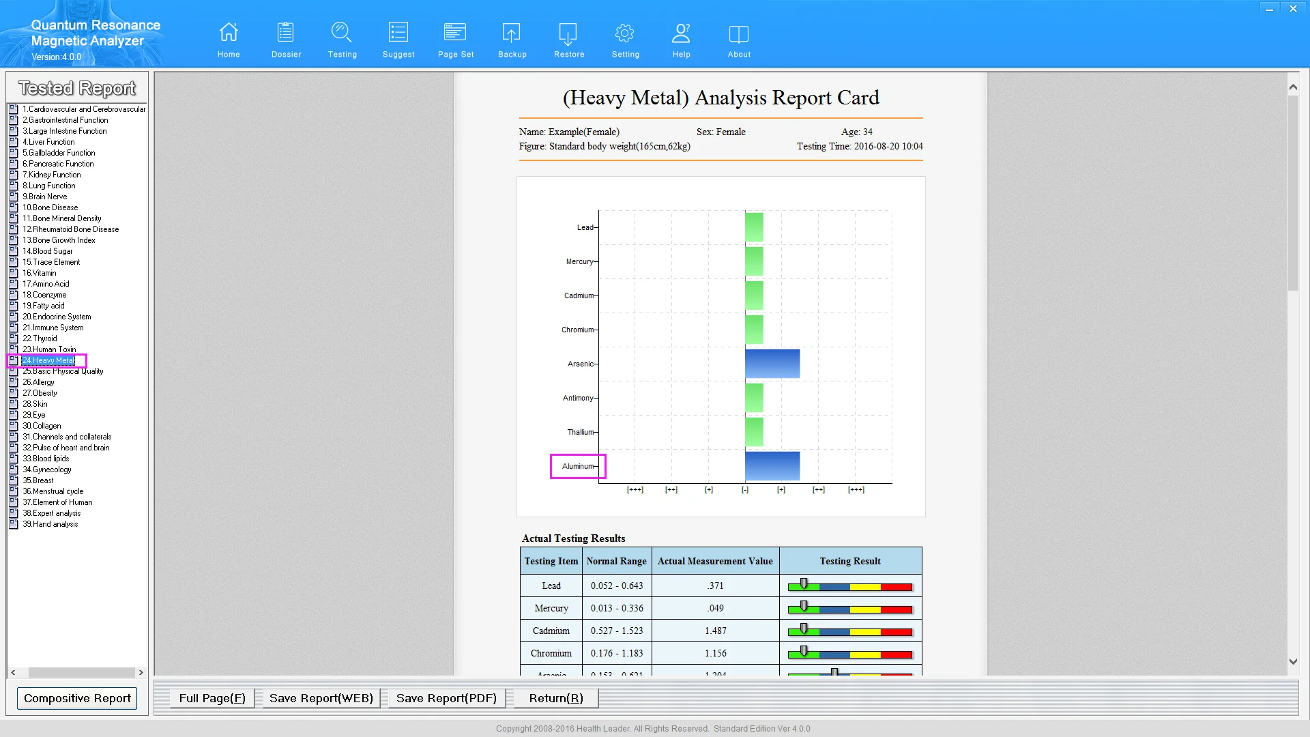Open the Backup tool icon
This screenshot has height=737, width=1310.
512,40
